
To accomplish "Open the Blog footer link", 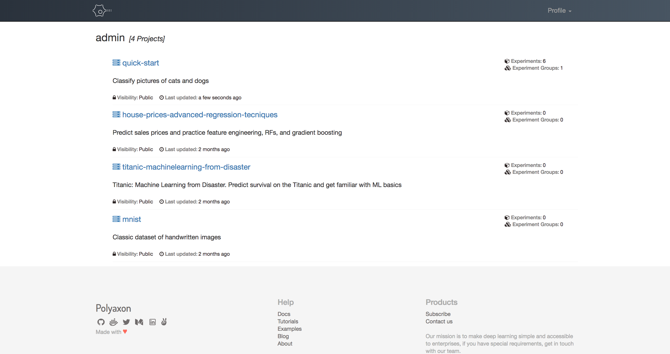I will pyautogui.click(x=283, y=336).
